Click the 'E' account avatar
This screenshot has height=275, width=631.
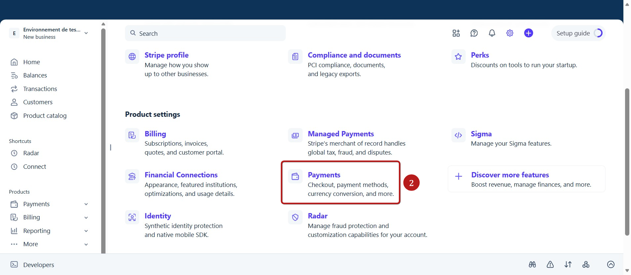14,33
